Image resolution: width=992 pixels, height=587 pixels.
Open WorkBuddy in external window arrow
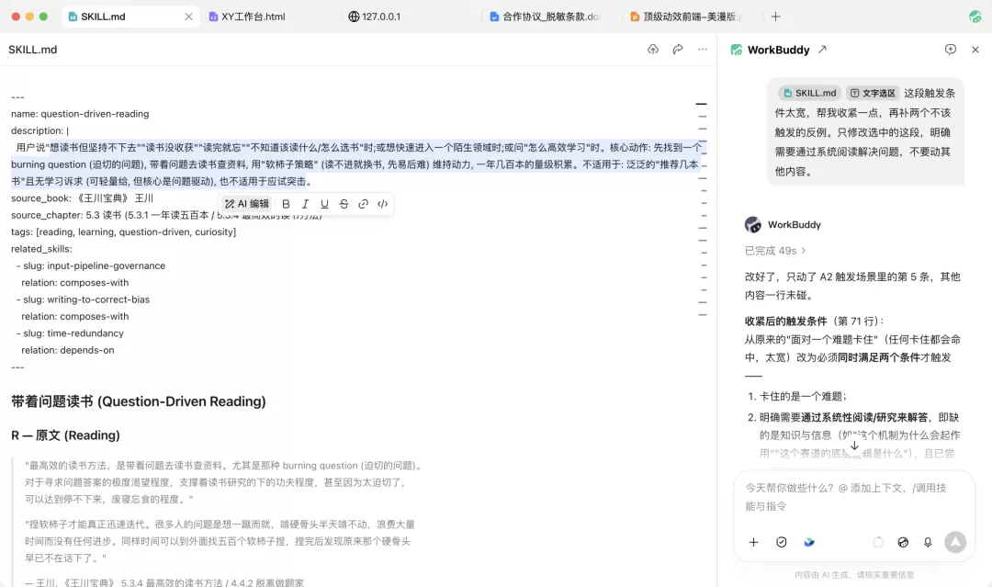click(822, 50)
